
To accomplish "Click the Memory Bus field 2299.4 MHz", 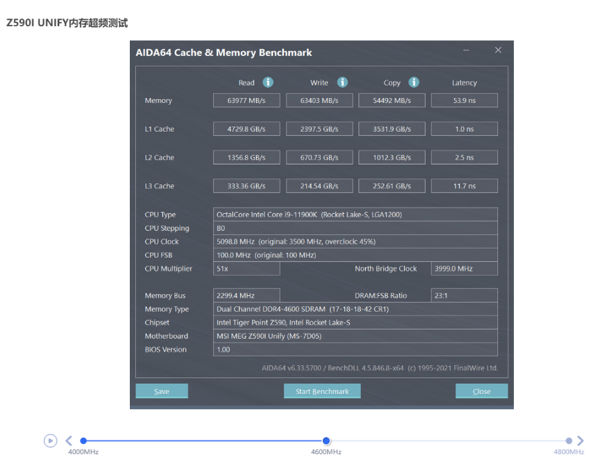I will pyautogui.click(x=246, y=295).
